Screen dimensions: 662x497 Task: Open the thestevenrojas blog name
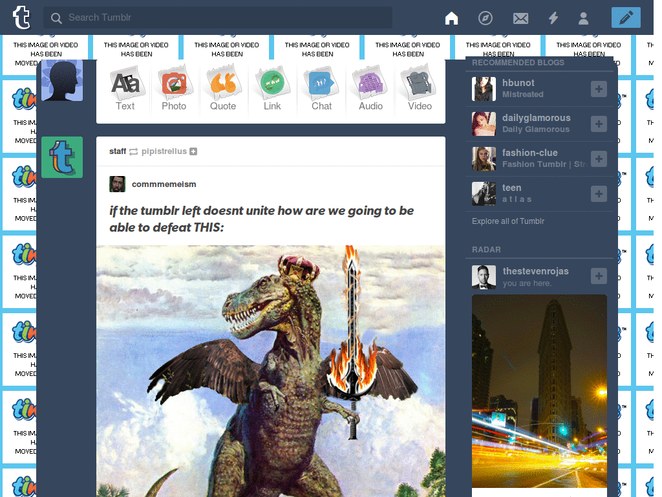tap(535, 271)
